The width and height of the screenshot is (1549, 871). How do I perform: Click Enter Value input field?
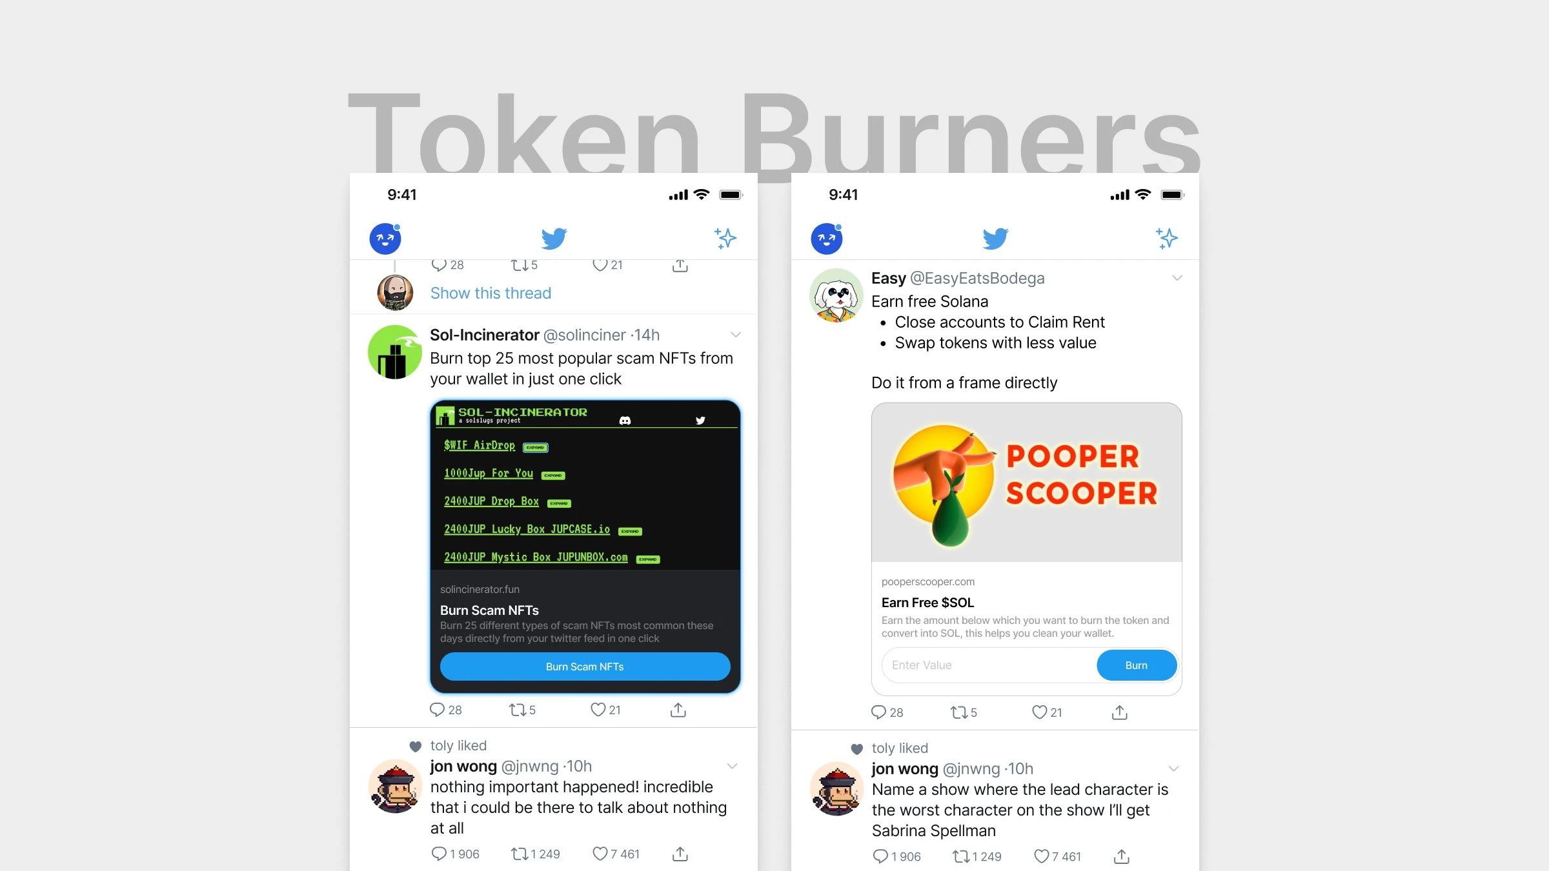click(x=980, y=665)
